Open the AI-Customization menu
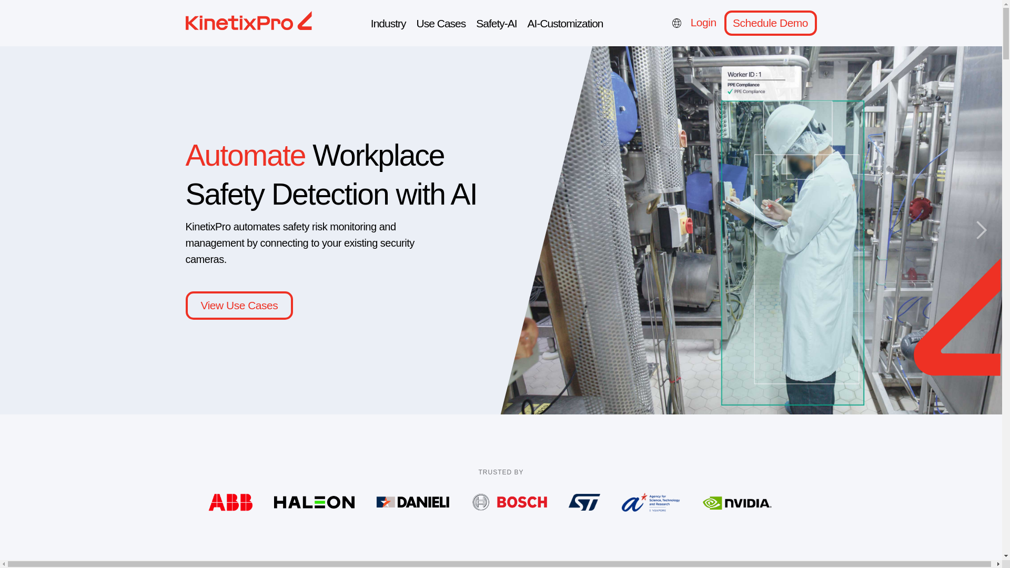 click(x=565, y=24)
